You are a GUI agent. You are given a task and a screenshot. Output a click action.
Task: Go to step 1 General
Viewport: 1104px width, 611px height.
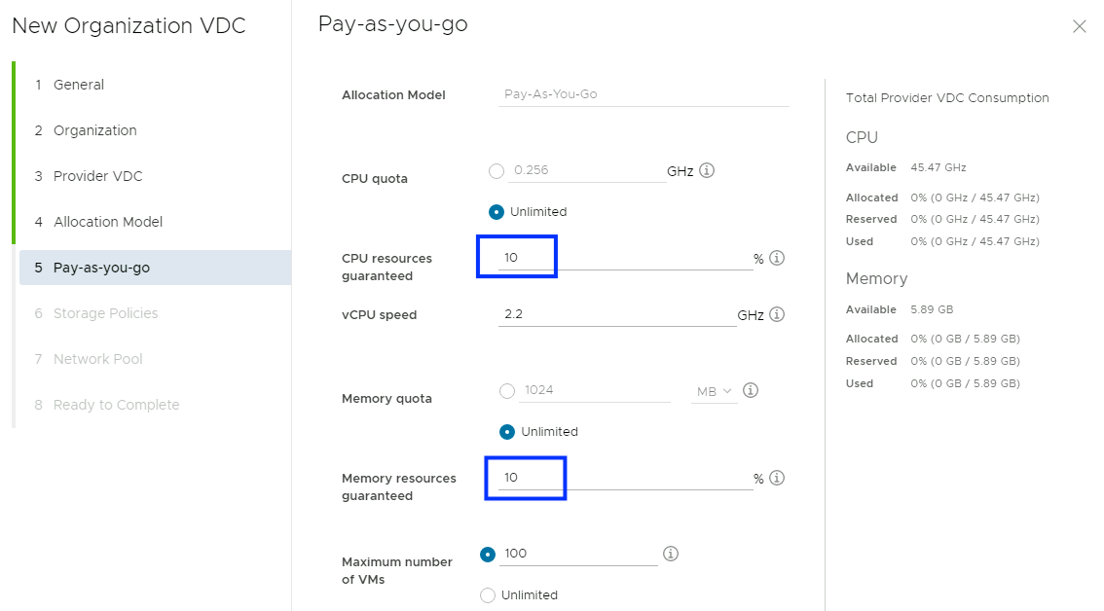[78, 85]
